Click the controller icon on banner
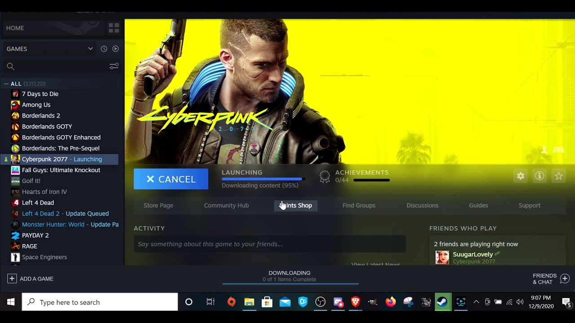This screenshot has height=323, width=575. click(x=558, y=150)
